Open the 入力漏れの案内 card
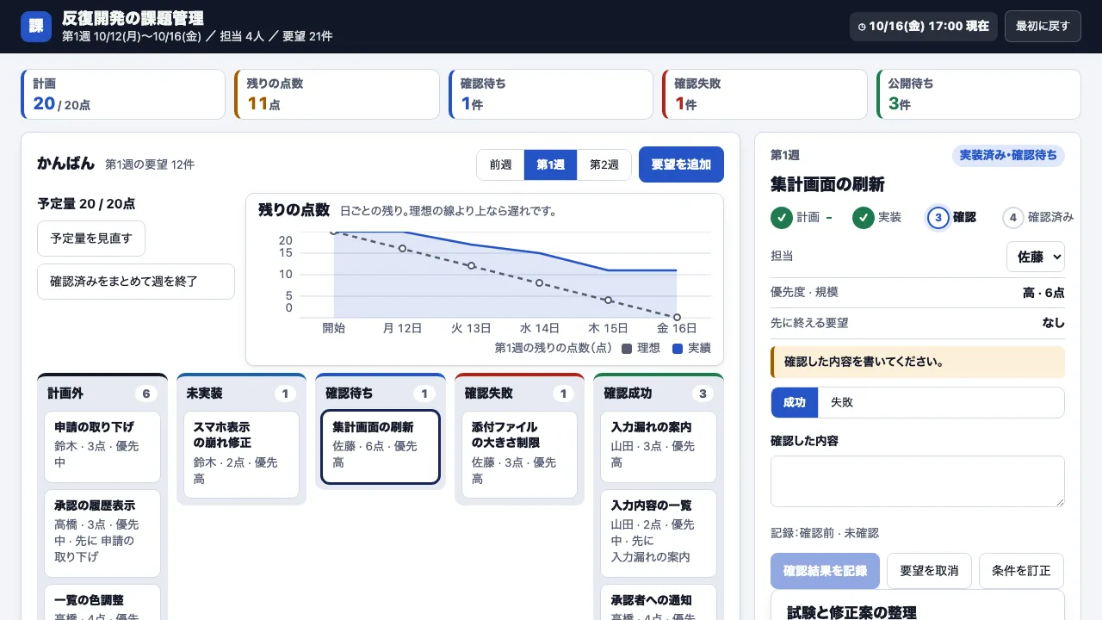This screenshot has height=620, width=1102. (659, 447)
